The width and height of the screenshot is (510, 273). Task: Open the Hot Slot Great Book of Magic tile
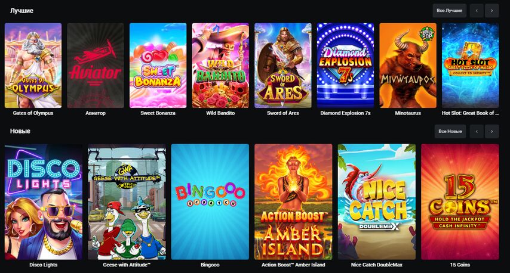coord(470,65)
